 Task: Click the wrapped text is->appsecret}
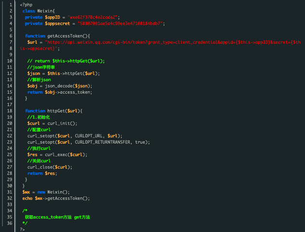tap(38, 49)
